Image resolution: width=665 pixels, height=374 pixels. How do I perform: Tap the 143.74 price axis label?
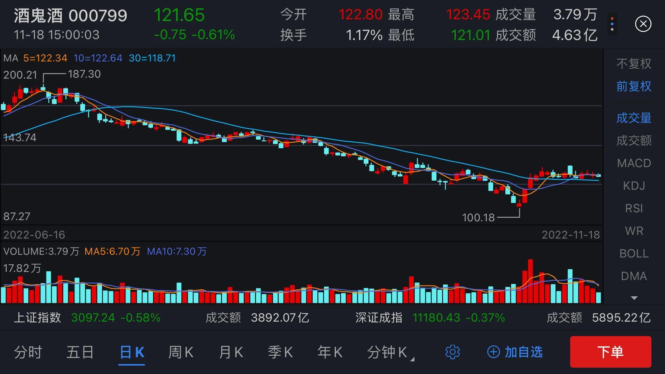coord(20,137)
